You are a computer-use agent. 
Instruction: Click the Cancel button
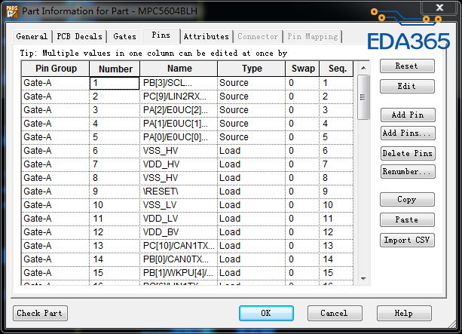335,313
